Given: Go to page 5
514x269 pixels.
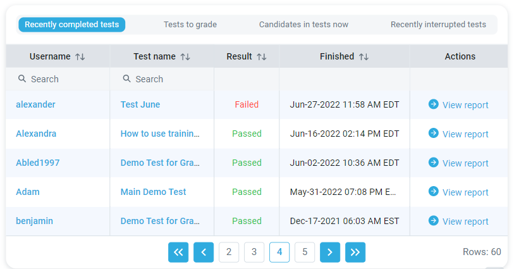Looking at the screenshot, I should (305, 252).
